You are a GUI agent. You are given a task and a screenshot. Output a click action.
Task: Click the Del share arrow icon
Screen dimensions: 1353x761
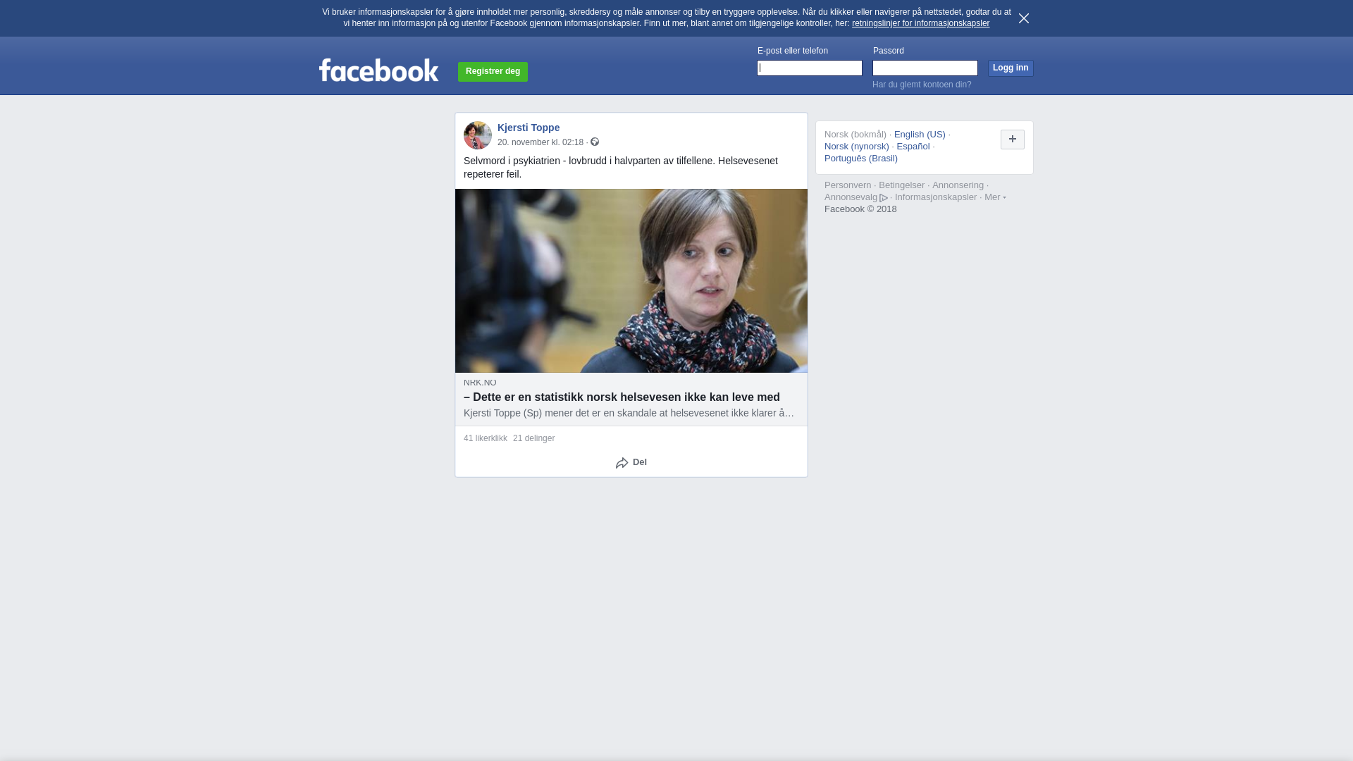(x=622, y=463)
